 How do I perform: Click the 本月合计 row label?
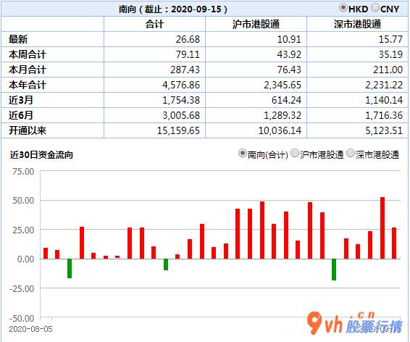click(x=28, y=70)
